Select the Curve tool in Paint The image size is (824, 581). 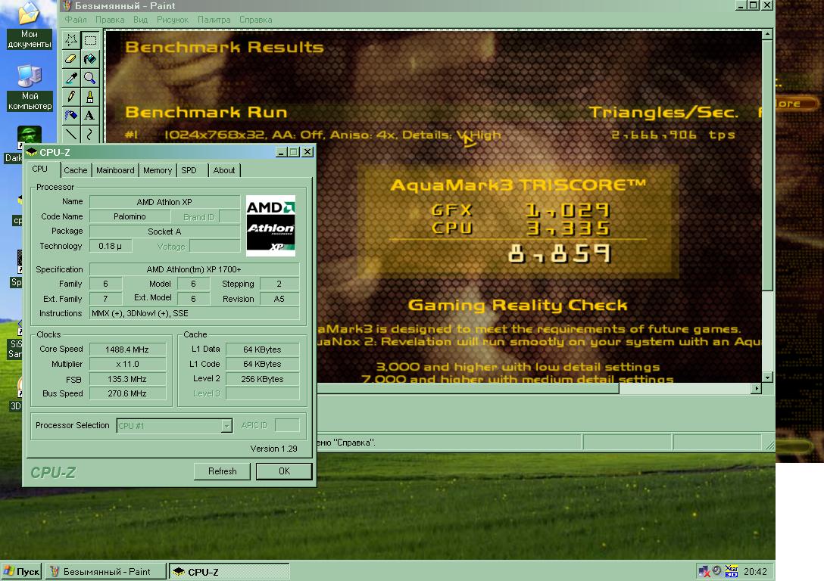[x=90, y=133]
